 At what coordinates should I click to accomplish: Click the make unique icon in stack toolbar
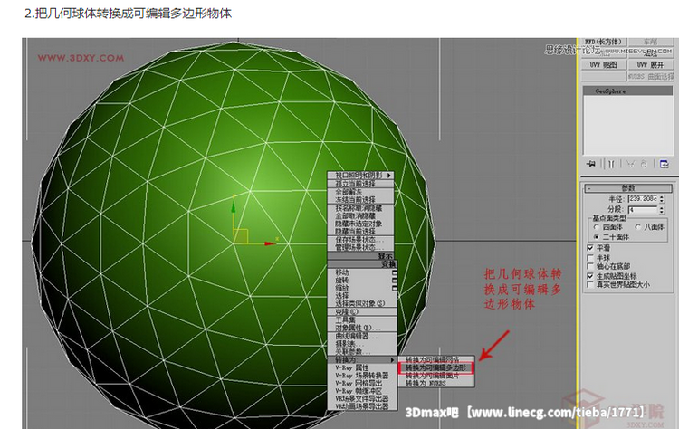coord(630,164)
